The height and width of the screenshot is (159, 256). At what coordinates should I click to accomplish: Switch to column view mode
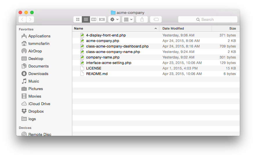tap(94, 20)
